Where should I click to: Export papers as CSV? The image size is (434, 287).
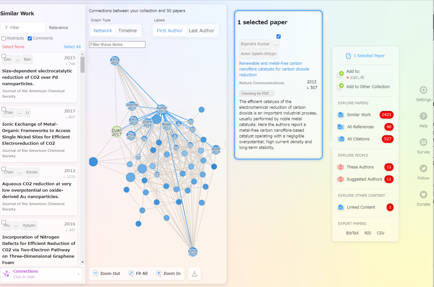380,233
